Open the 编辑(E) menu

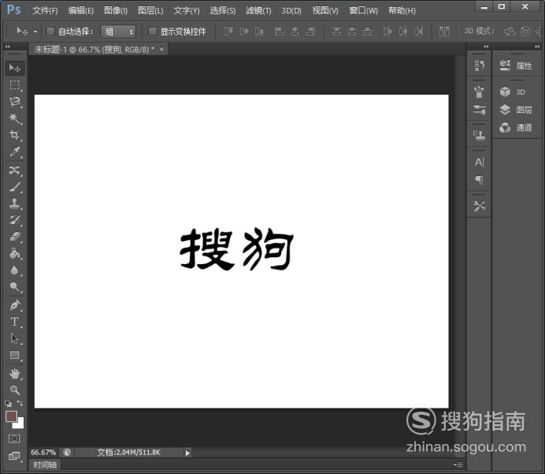(x=80, y=10)
